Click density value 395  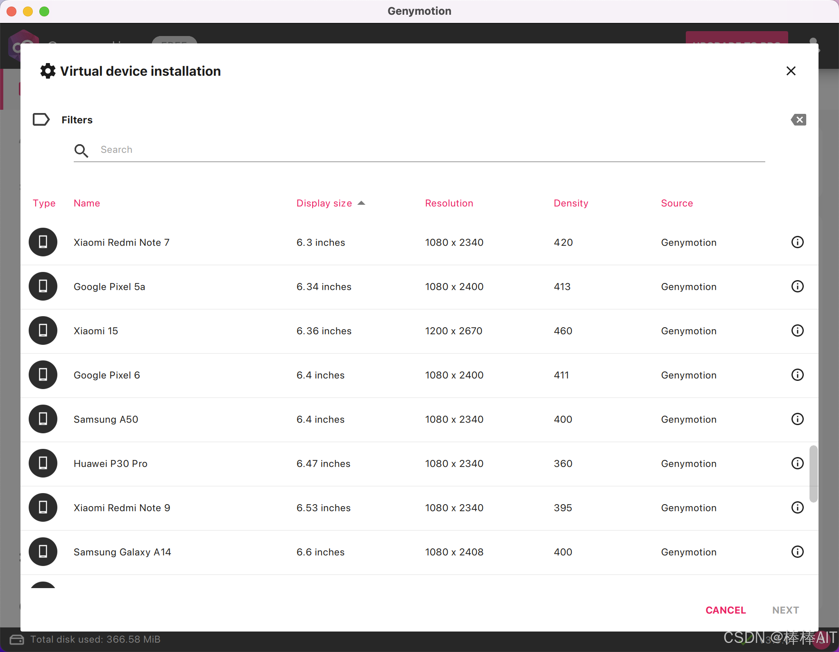tap(563, 508)
